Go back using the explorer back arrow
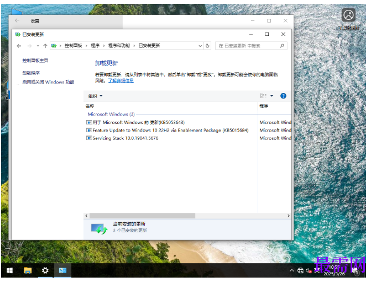The width and height of the screenshot is (376, 282). pos(19,46)
